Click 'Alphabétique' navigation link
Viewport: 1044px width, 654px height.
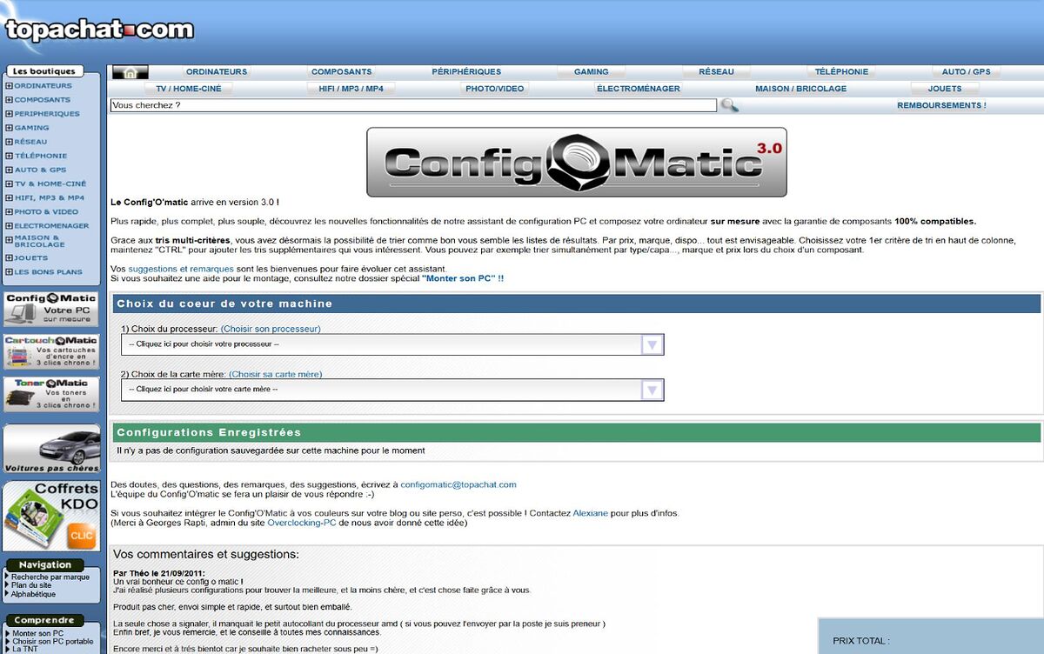[x=34, y=594]
